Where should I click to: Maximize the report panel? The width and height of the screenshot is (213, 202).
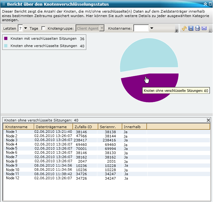coord(210,4)
